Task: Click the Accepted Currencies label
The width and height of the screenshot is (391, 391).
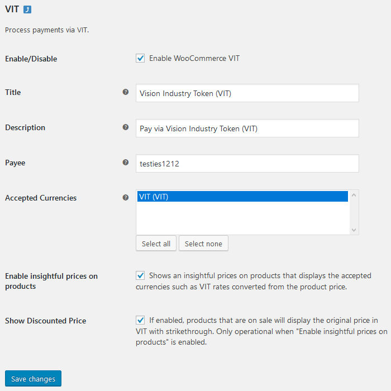Action: (41, 198)
